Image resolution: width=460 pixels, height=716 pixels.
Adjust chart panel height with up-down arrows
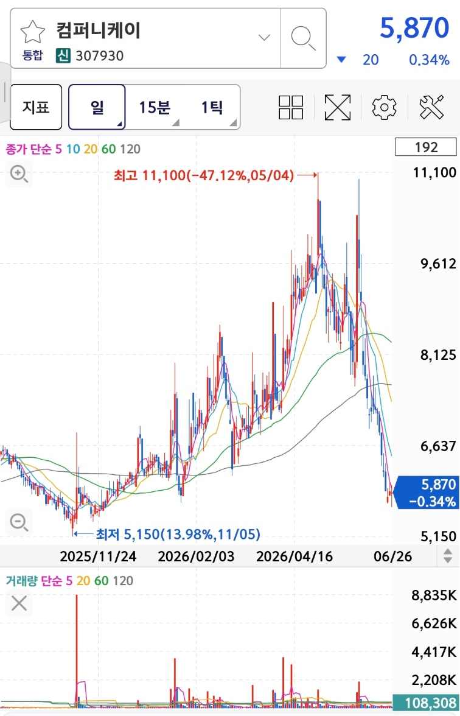coord(448,556)
